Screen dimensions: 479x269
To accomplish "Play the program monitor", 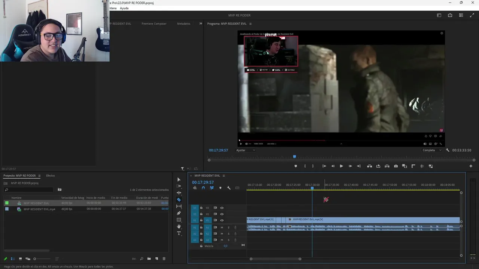I will click(x=341, y=166).
